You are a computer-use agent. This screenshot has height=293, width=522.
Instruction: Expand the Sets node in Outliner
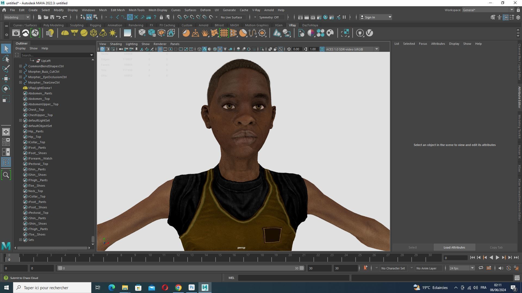coord(20,240)
